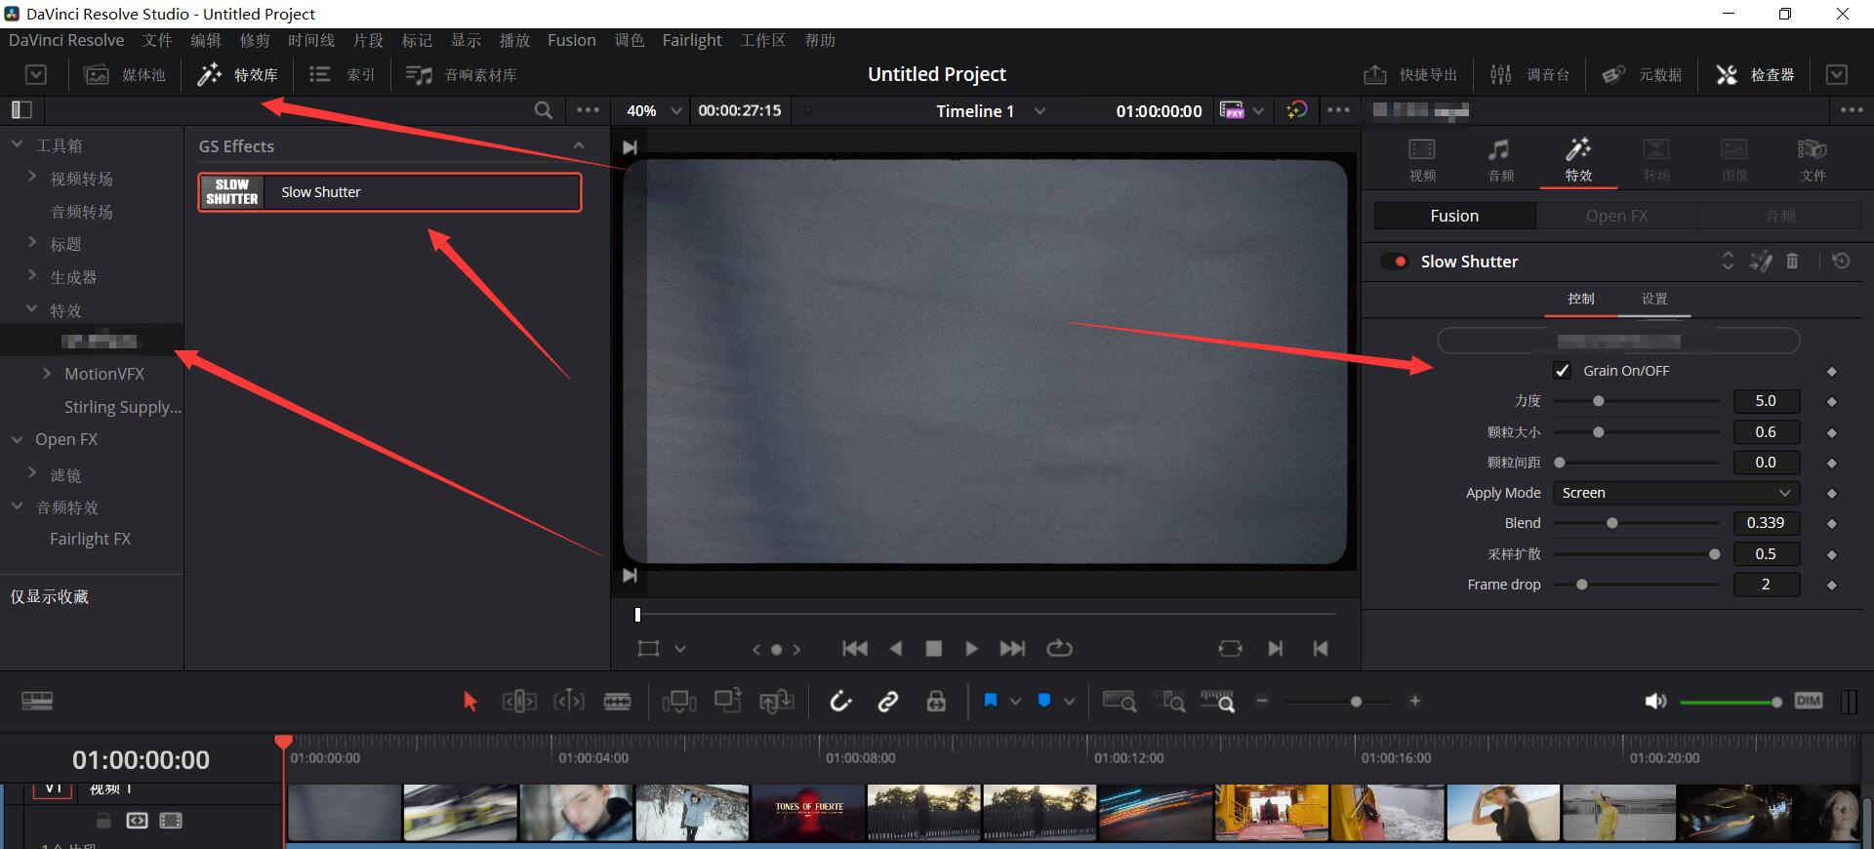
Task: Open the viewer zoom 40% dropdown
Action: (x=652, y=110)
